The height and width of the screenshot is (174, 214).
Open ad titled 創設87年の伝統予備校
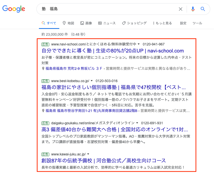pos(103,161)
